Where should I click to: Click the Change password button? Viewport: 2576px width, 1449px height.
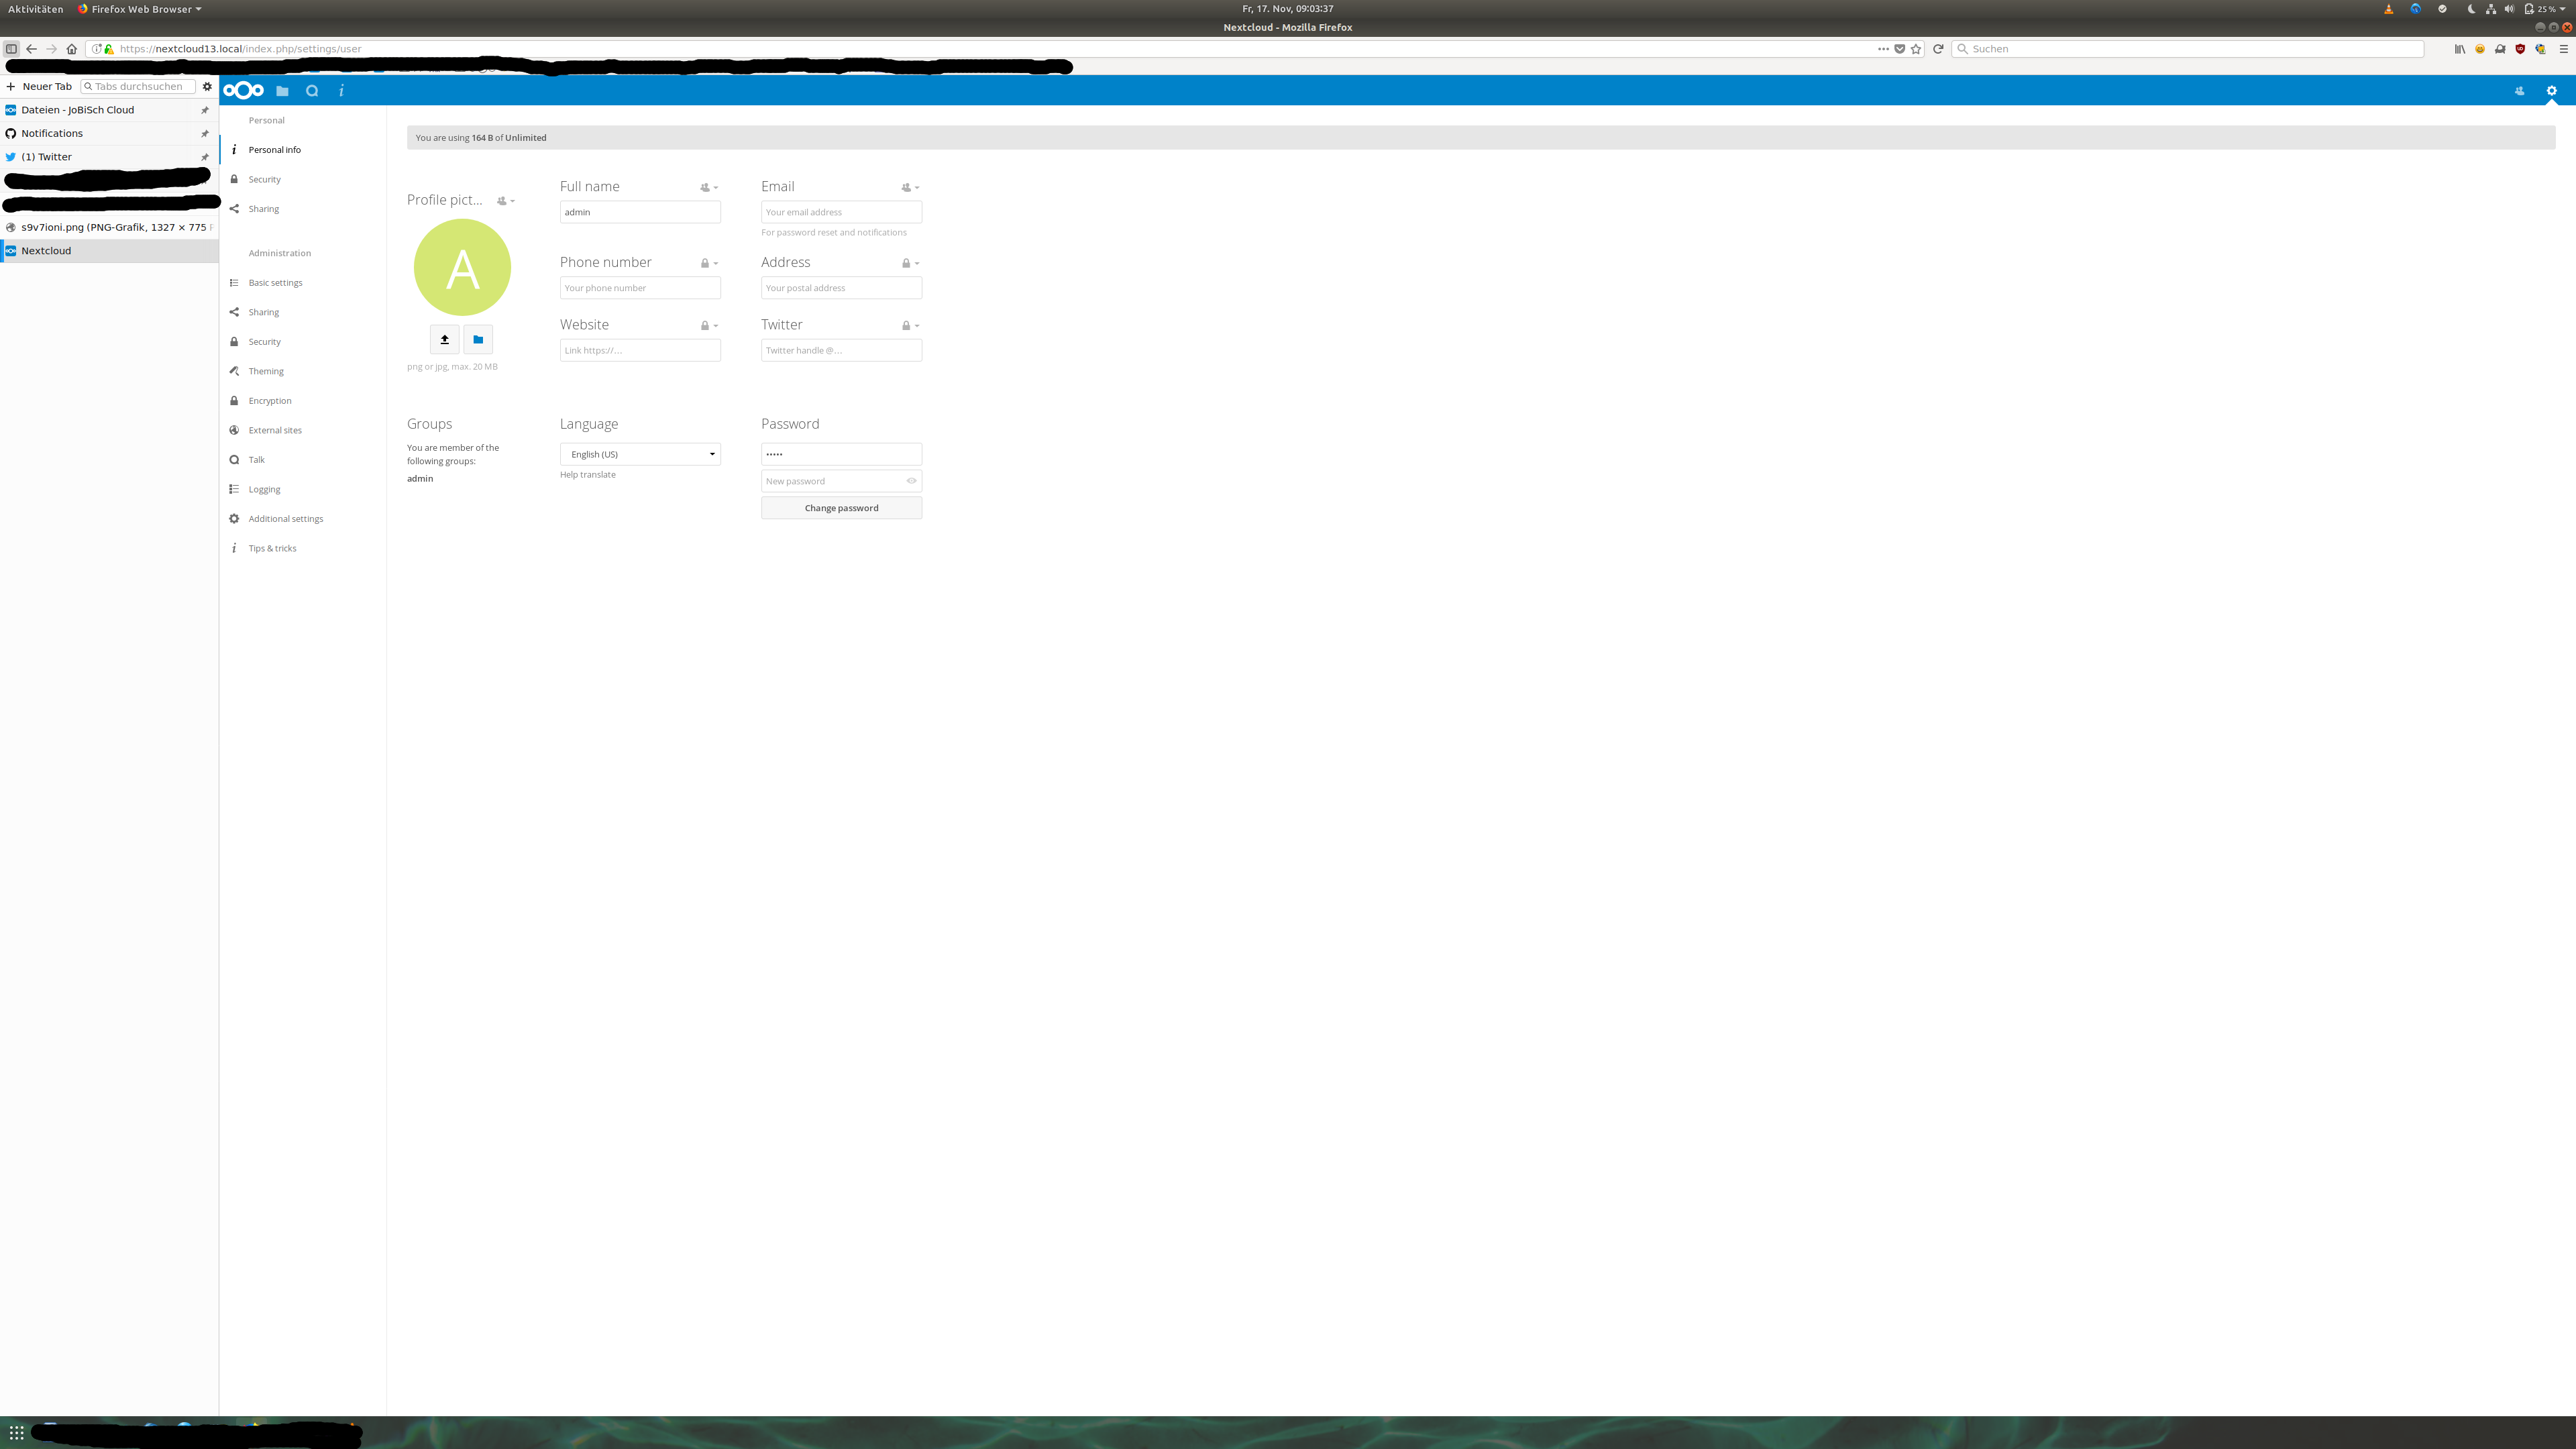[841, 508]
